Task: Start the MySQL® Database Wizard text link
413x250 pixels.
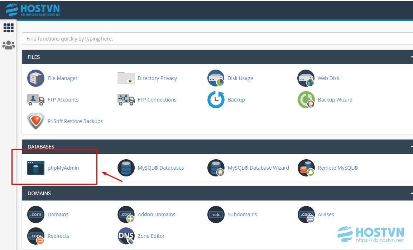Action: pos(258,168)
